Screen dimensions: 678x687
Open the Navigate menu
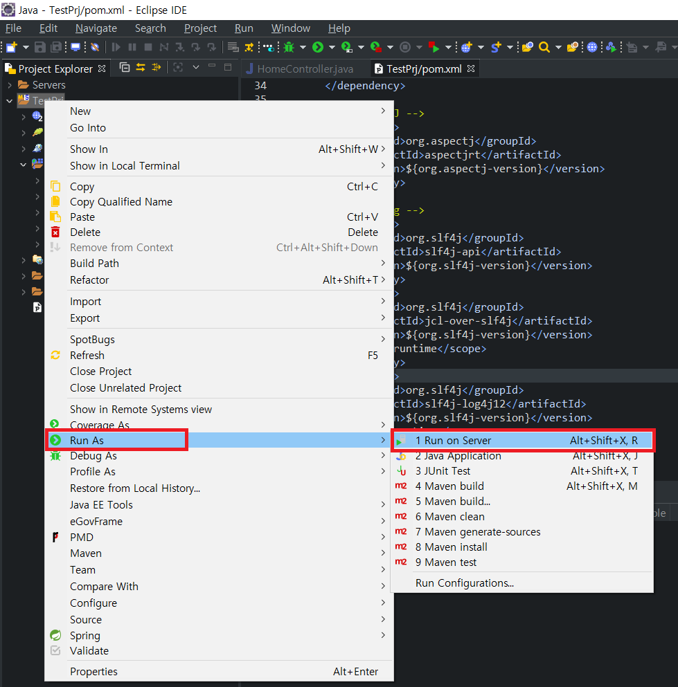(x=96, y=28)
